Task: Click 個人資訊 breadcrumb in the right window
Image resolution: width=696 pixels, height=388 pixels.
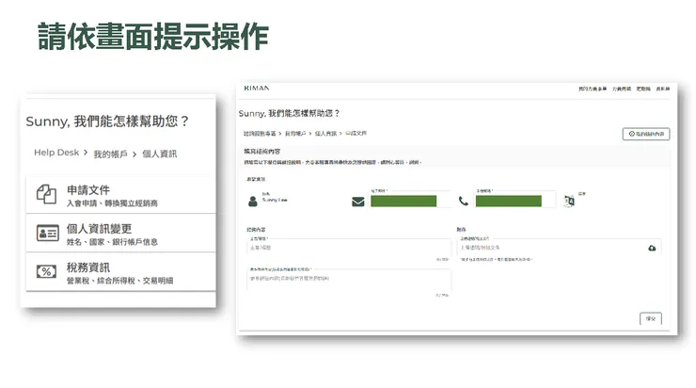Action: [325, 134]
